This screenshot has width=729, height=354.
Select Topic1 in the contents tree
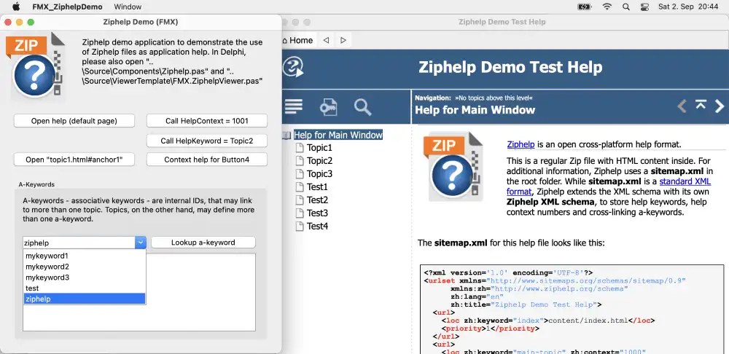click(319, 148)
